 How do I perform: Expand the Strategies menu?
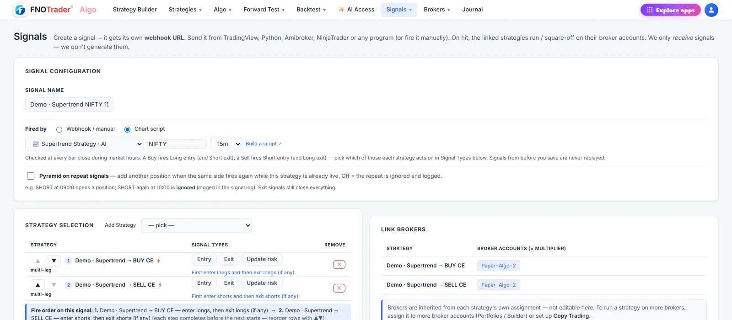pyautogui.click(x=185, y=10)
